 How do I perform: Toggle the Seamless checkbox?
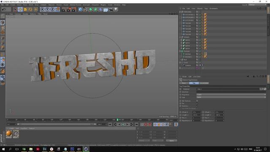click(197, 106)
